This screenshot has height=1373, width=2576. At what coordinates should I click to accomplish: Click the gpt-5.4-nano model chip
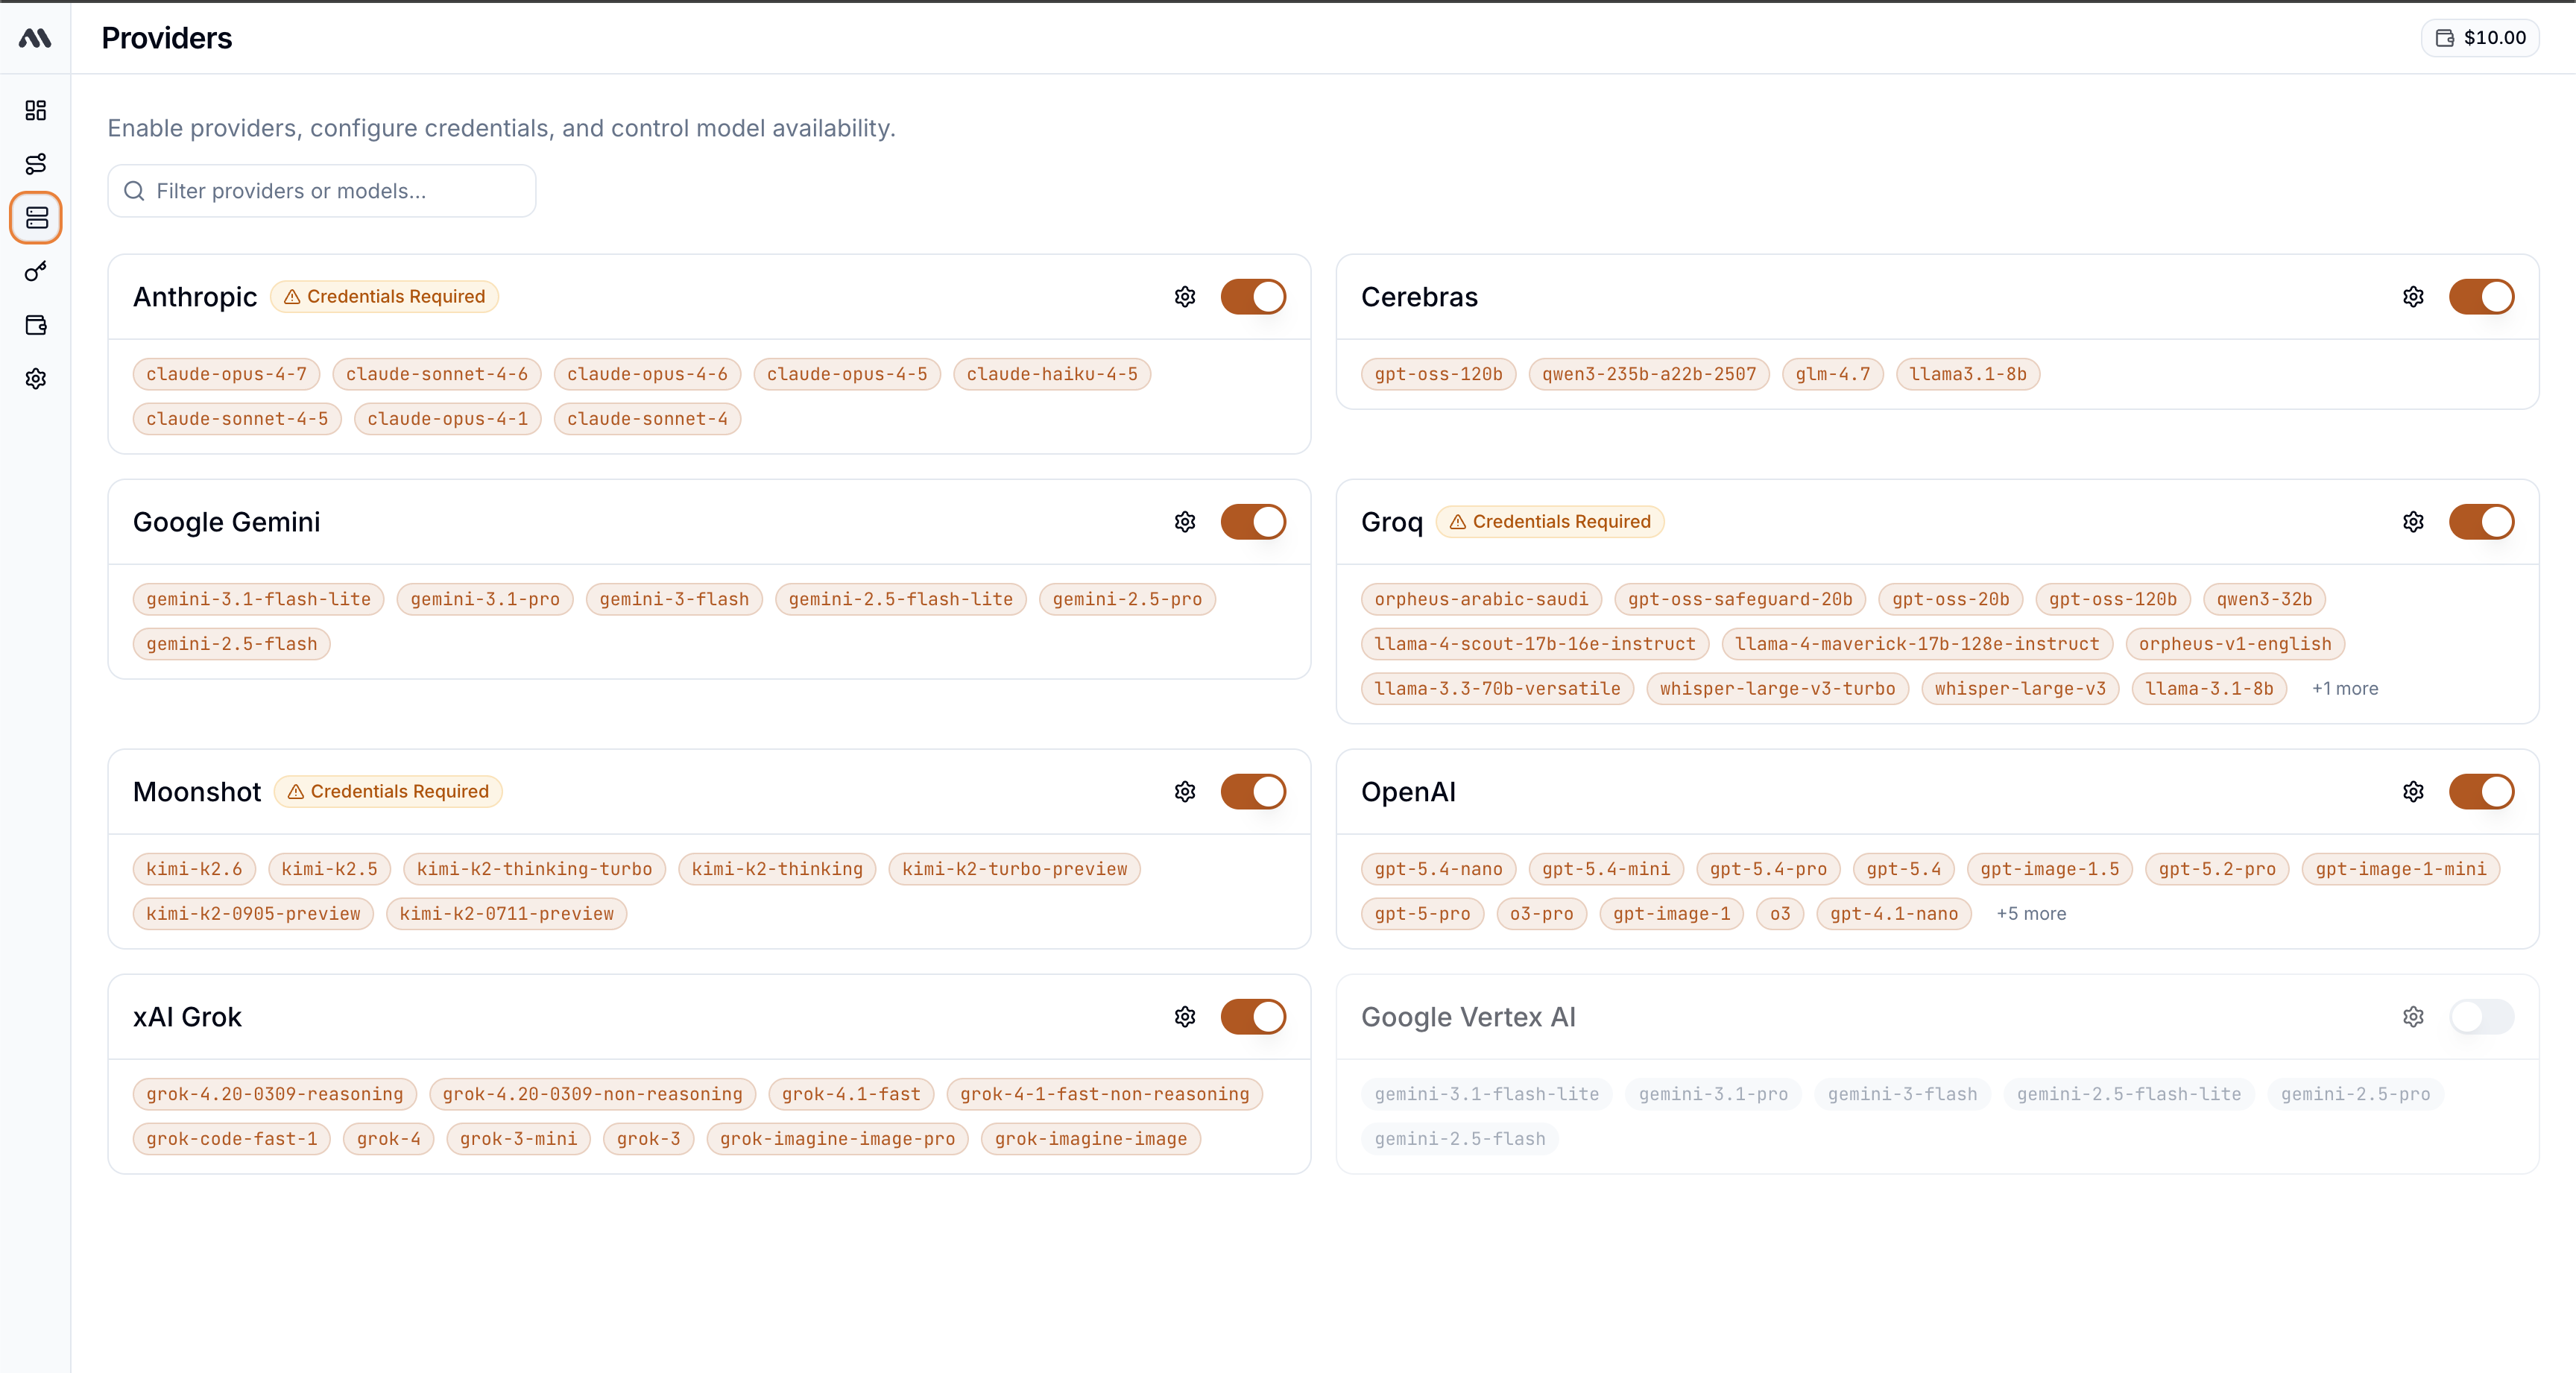pyautogui.click(x=1439, y=869)
